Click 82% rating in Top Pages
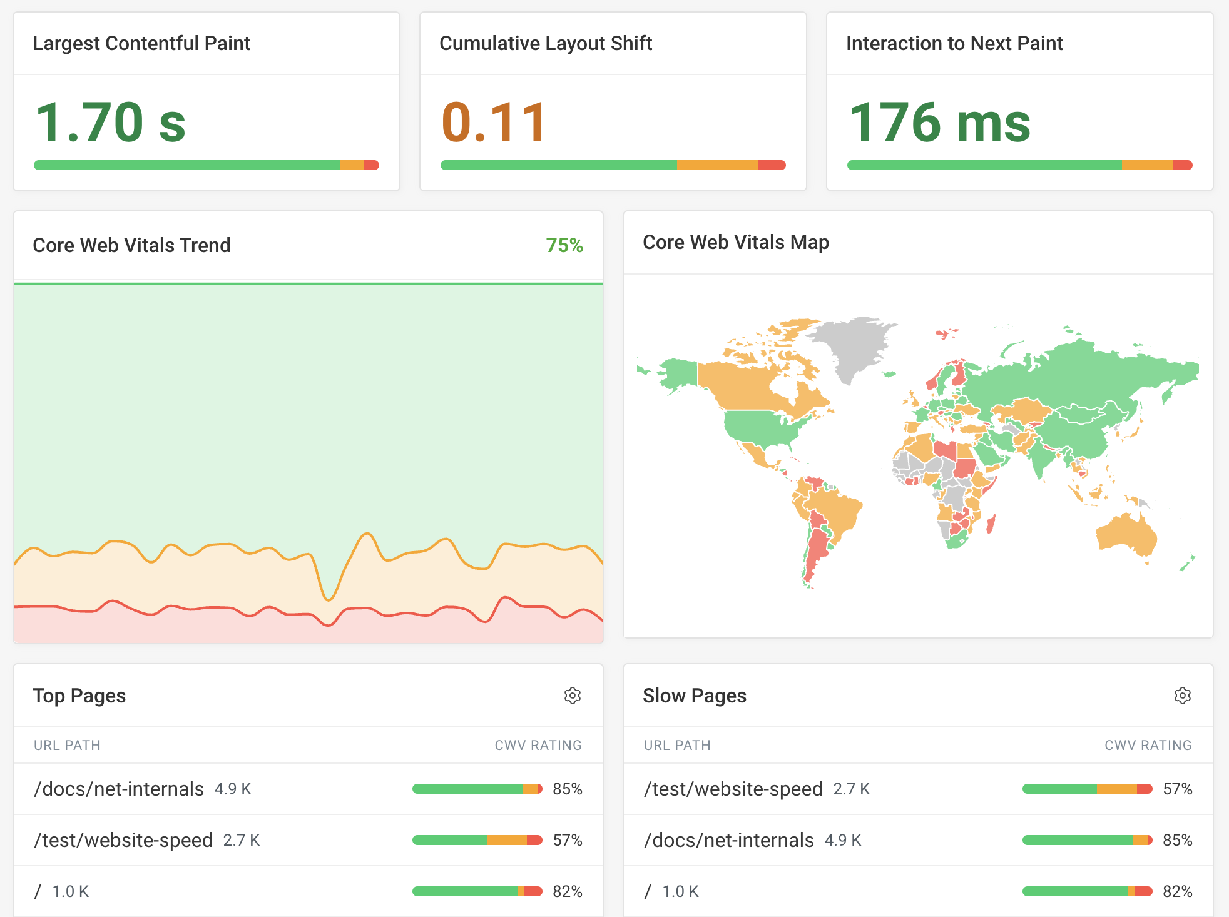 568,891
